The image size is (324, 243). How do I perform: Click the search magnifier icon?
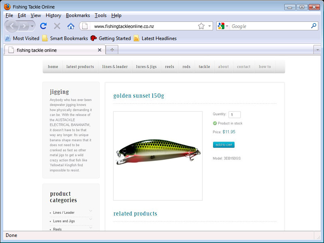[x=313, y=26]
